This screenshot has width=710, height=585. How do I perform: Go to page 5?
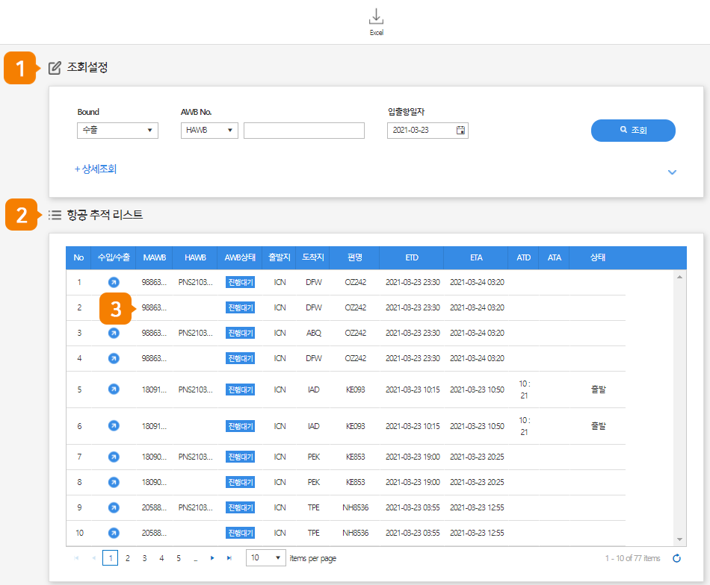[179, 558]
